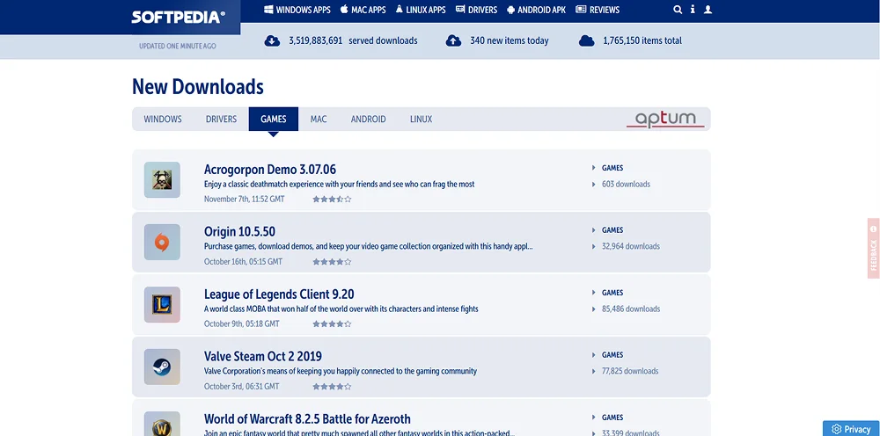
Task: Click the Privacy gear button
Action: point(851,429)
